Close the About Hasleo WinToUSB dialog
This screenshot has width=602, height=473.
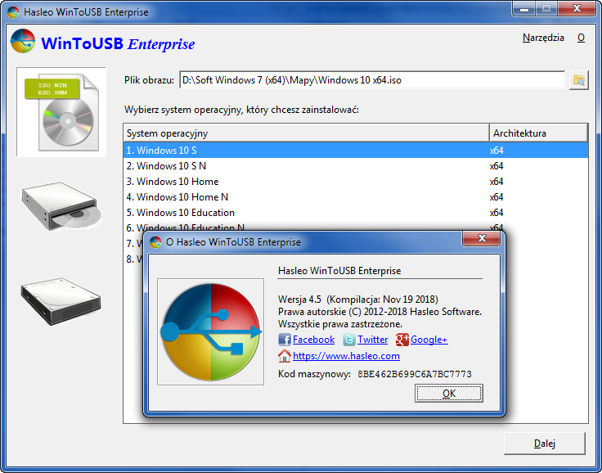pos(482,238)
